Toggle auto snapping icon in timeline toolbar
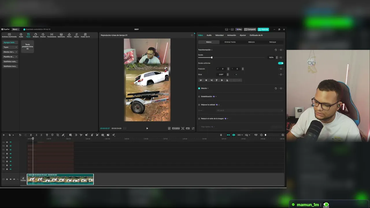The image size is (370, 208). 234,135
